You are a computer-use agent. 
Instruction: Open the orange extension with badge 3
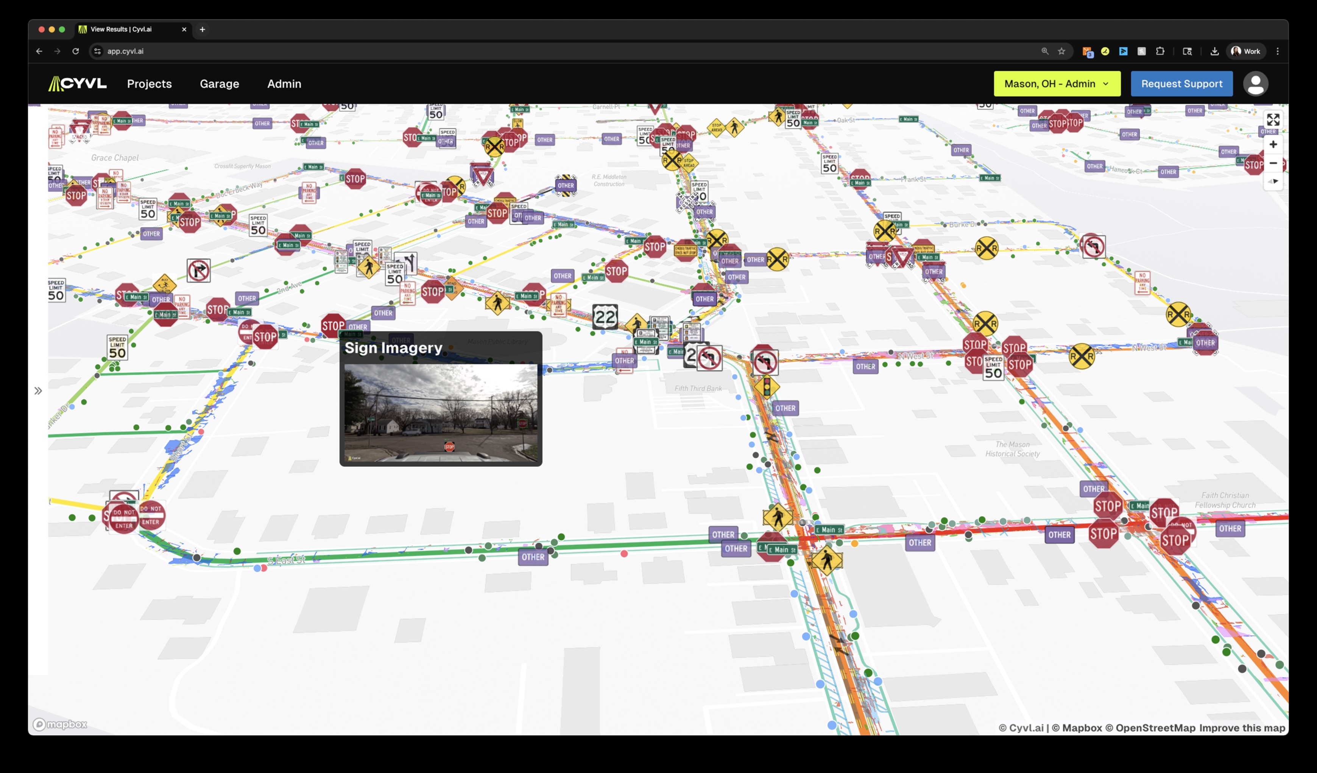(1088, 52)
